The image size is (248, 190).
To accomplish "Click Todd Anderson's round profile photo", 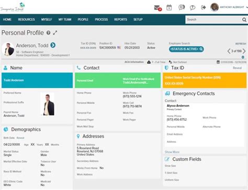I will pos(8,49).
